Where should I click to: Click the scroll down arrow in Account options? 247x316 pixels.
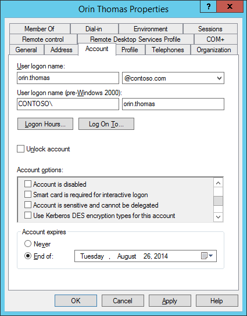coord(218,217)
